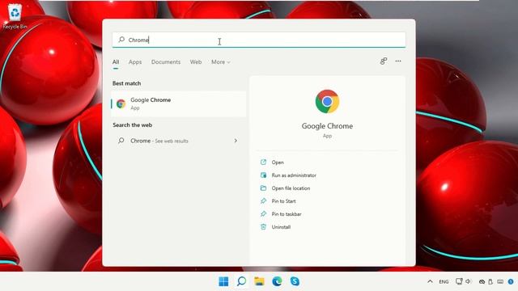Pin Google Chrome to Start
The width and height of the screenshot is (518, 291).
click(x=283, y=201)
